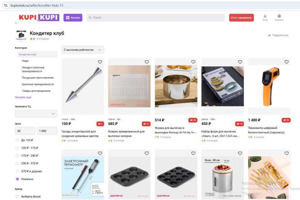Click the Кондитер клуб seller logo
The image size is (300, 200).
21,35
